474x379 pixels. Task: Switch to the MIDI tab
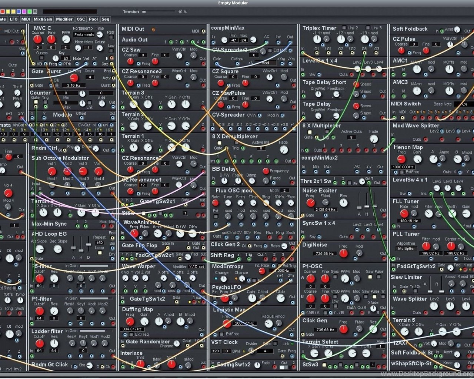coord(26,19)
